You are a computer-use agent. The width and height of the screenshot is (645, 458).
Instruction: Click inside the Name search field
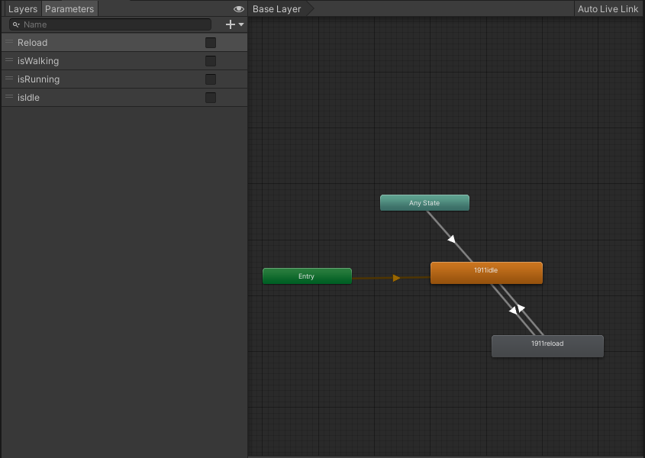coord(114,24)
